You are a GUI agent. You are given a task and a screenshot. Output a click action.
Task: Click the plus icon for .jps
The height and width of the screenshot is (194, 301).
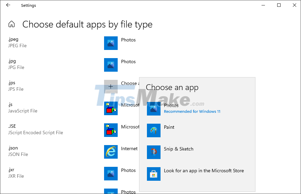pos(111,87)
